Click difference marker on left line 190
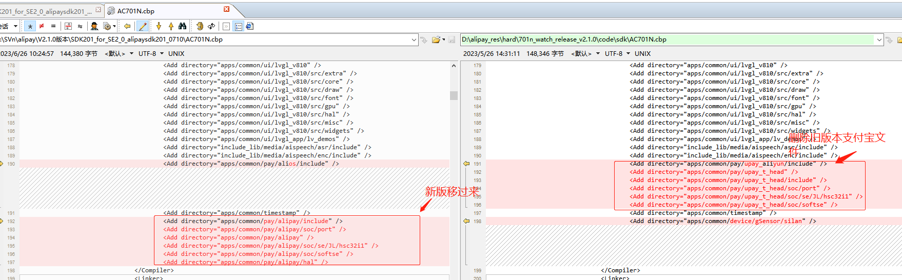The height and width of the screenshot is (280, 902). coord(2,164)
